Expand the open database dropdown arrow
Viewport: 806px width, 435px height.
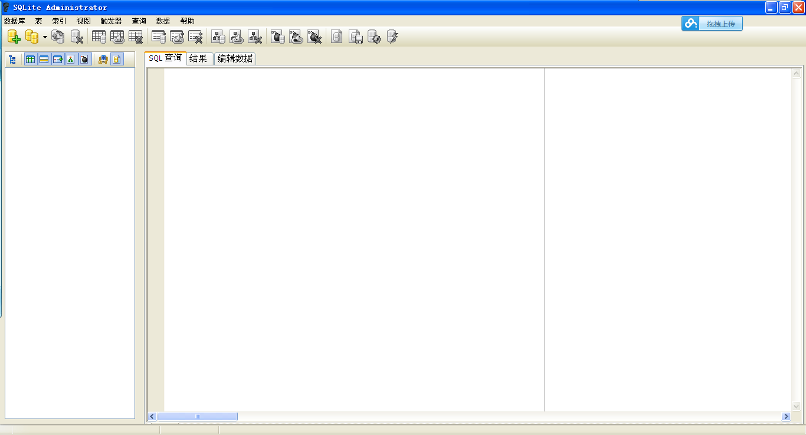click(45, 37)
